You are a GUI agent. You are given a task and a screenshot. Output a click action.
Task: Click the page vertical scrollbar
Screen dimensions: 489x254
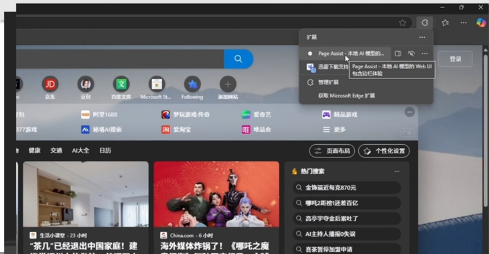[485, 131]
